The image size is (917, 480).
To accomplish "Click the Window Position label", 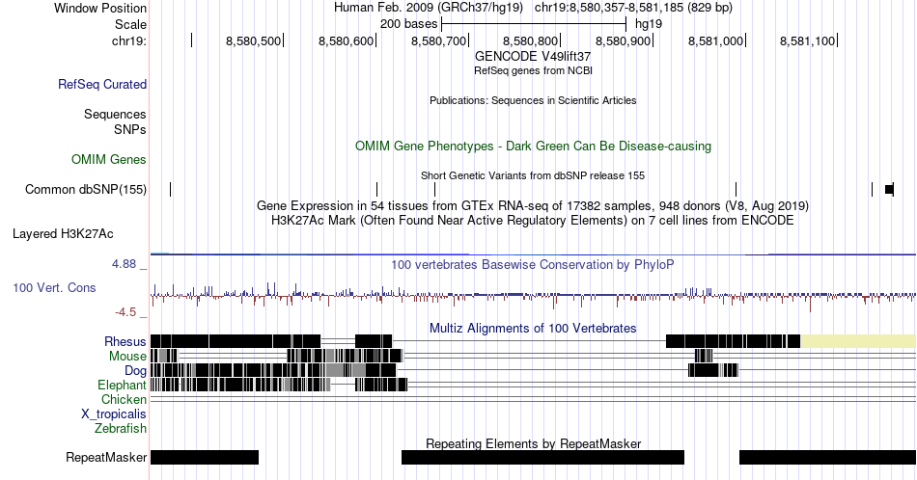I will 100,8.
